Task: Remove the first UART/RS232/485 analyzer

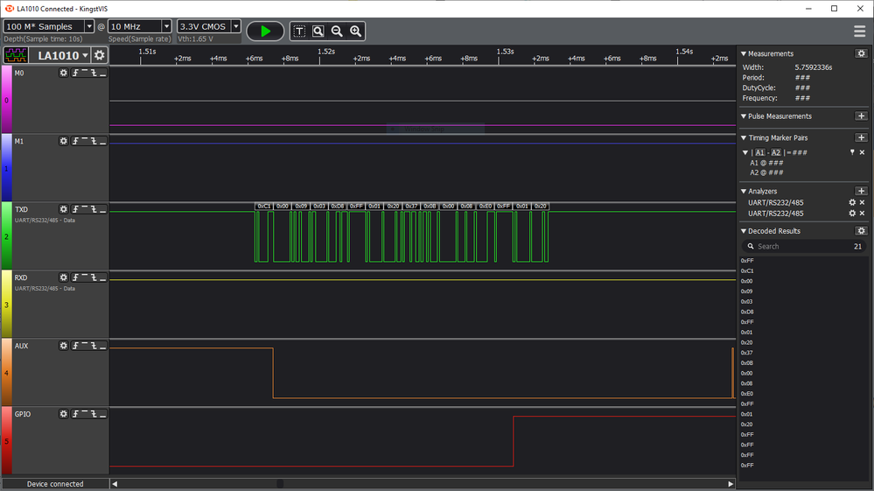Action: pos(863,203)
